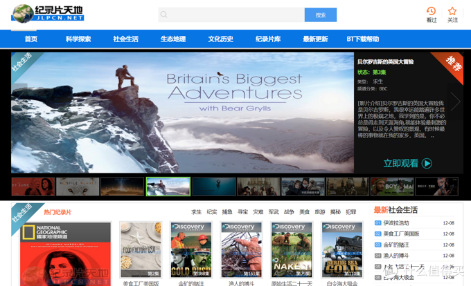Click the 原始生活二十一天 caption under the poster
This screenshot has height=286, width=471.
point(292,283)
